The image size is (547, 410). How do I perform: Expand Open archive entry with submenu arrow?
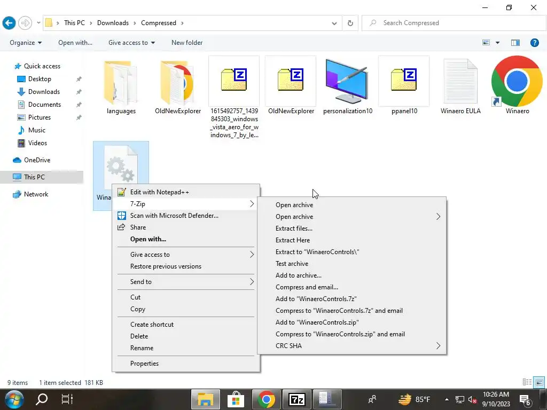pyautogui.click(x=351, y=217)
